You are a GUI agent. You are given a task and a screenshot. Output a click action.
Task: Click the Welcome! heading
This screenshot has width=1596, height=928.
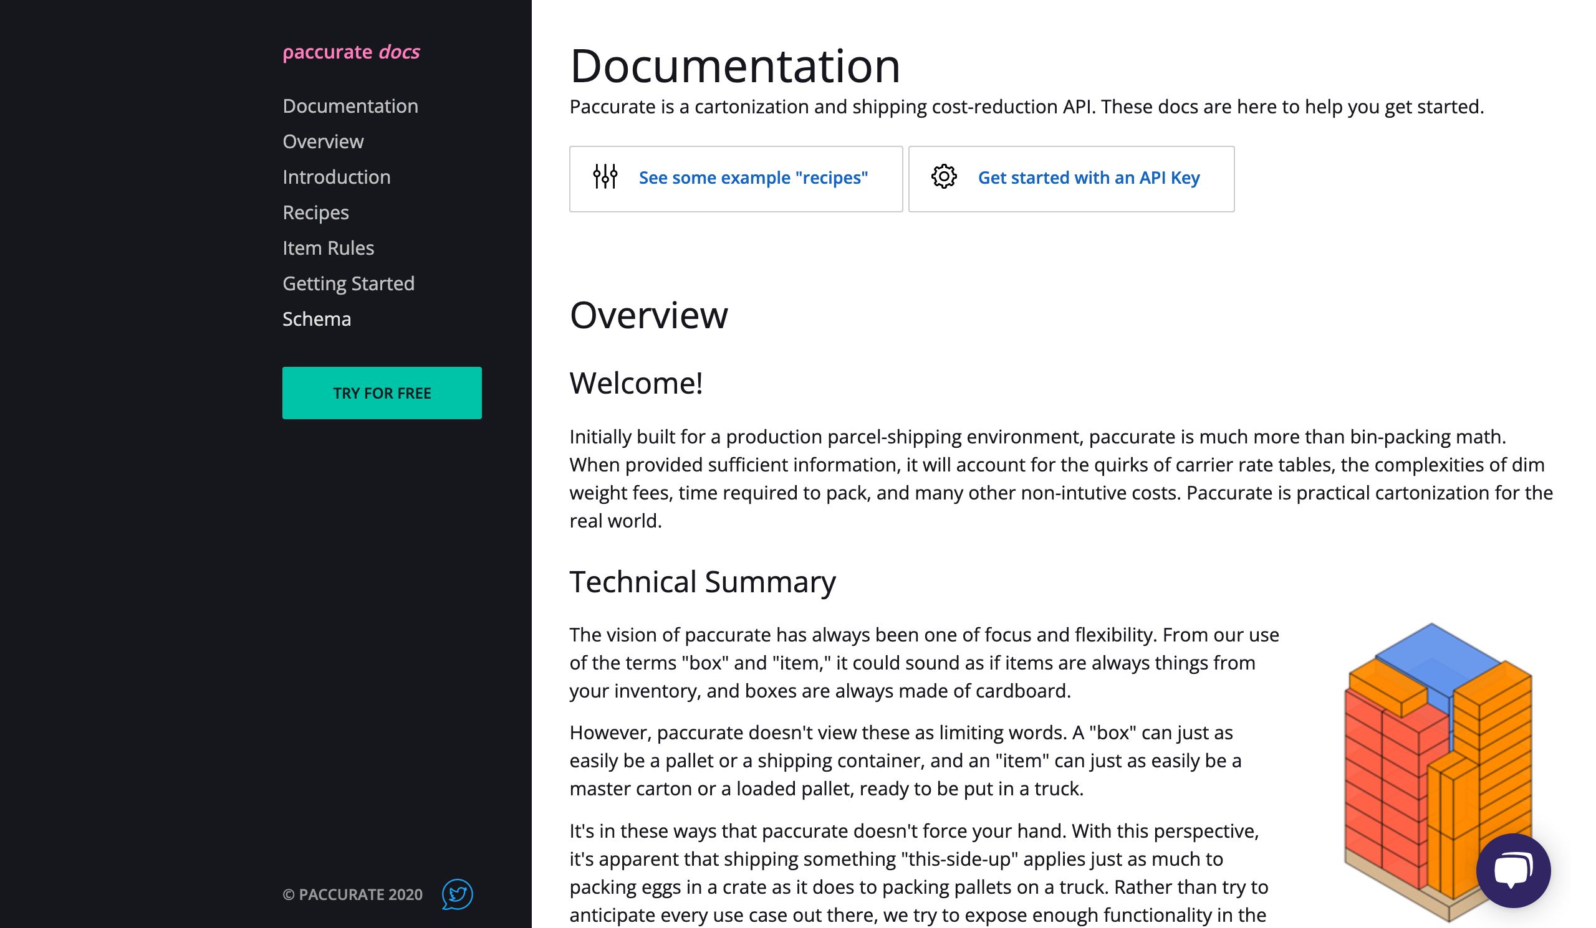point(636,384)
